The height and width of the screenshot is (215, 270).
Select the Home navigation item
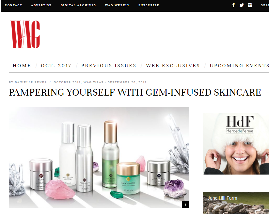coord(22,66)
